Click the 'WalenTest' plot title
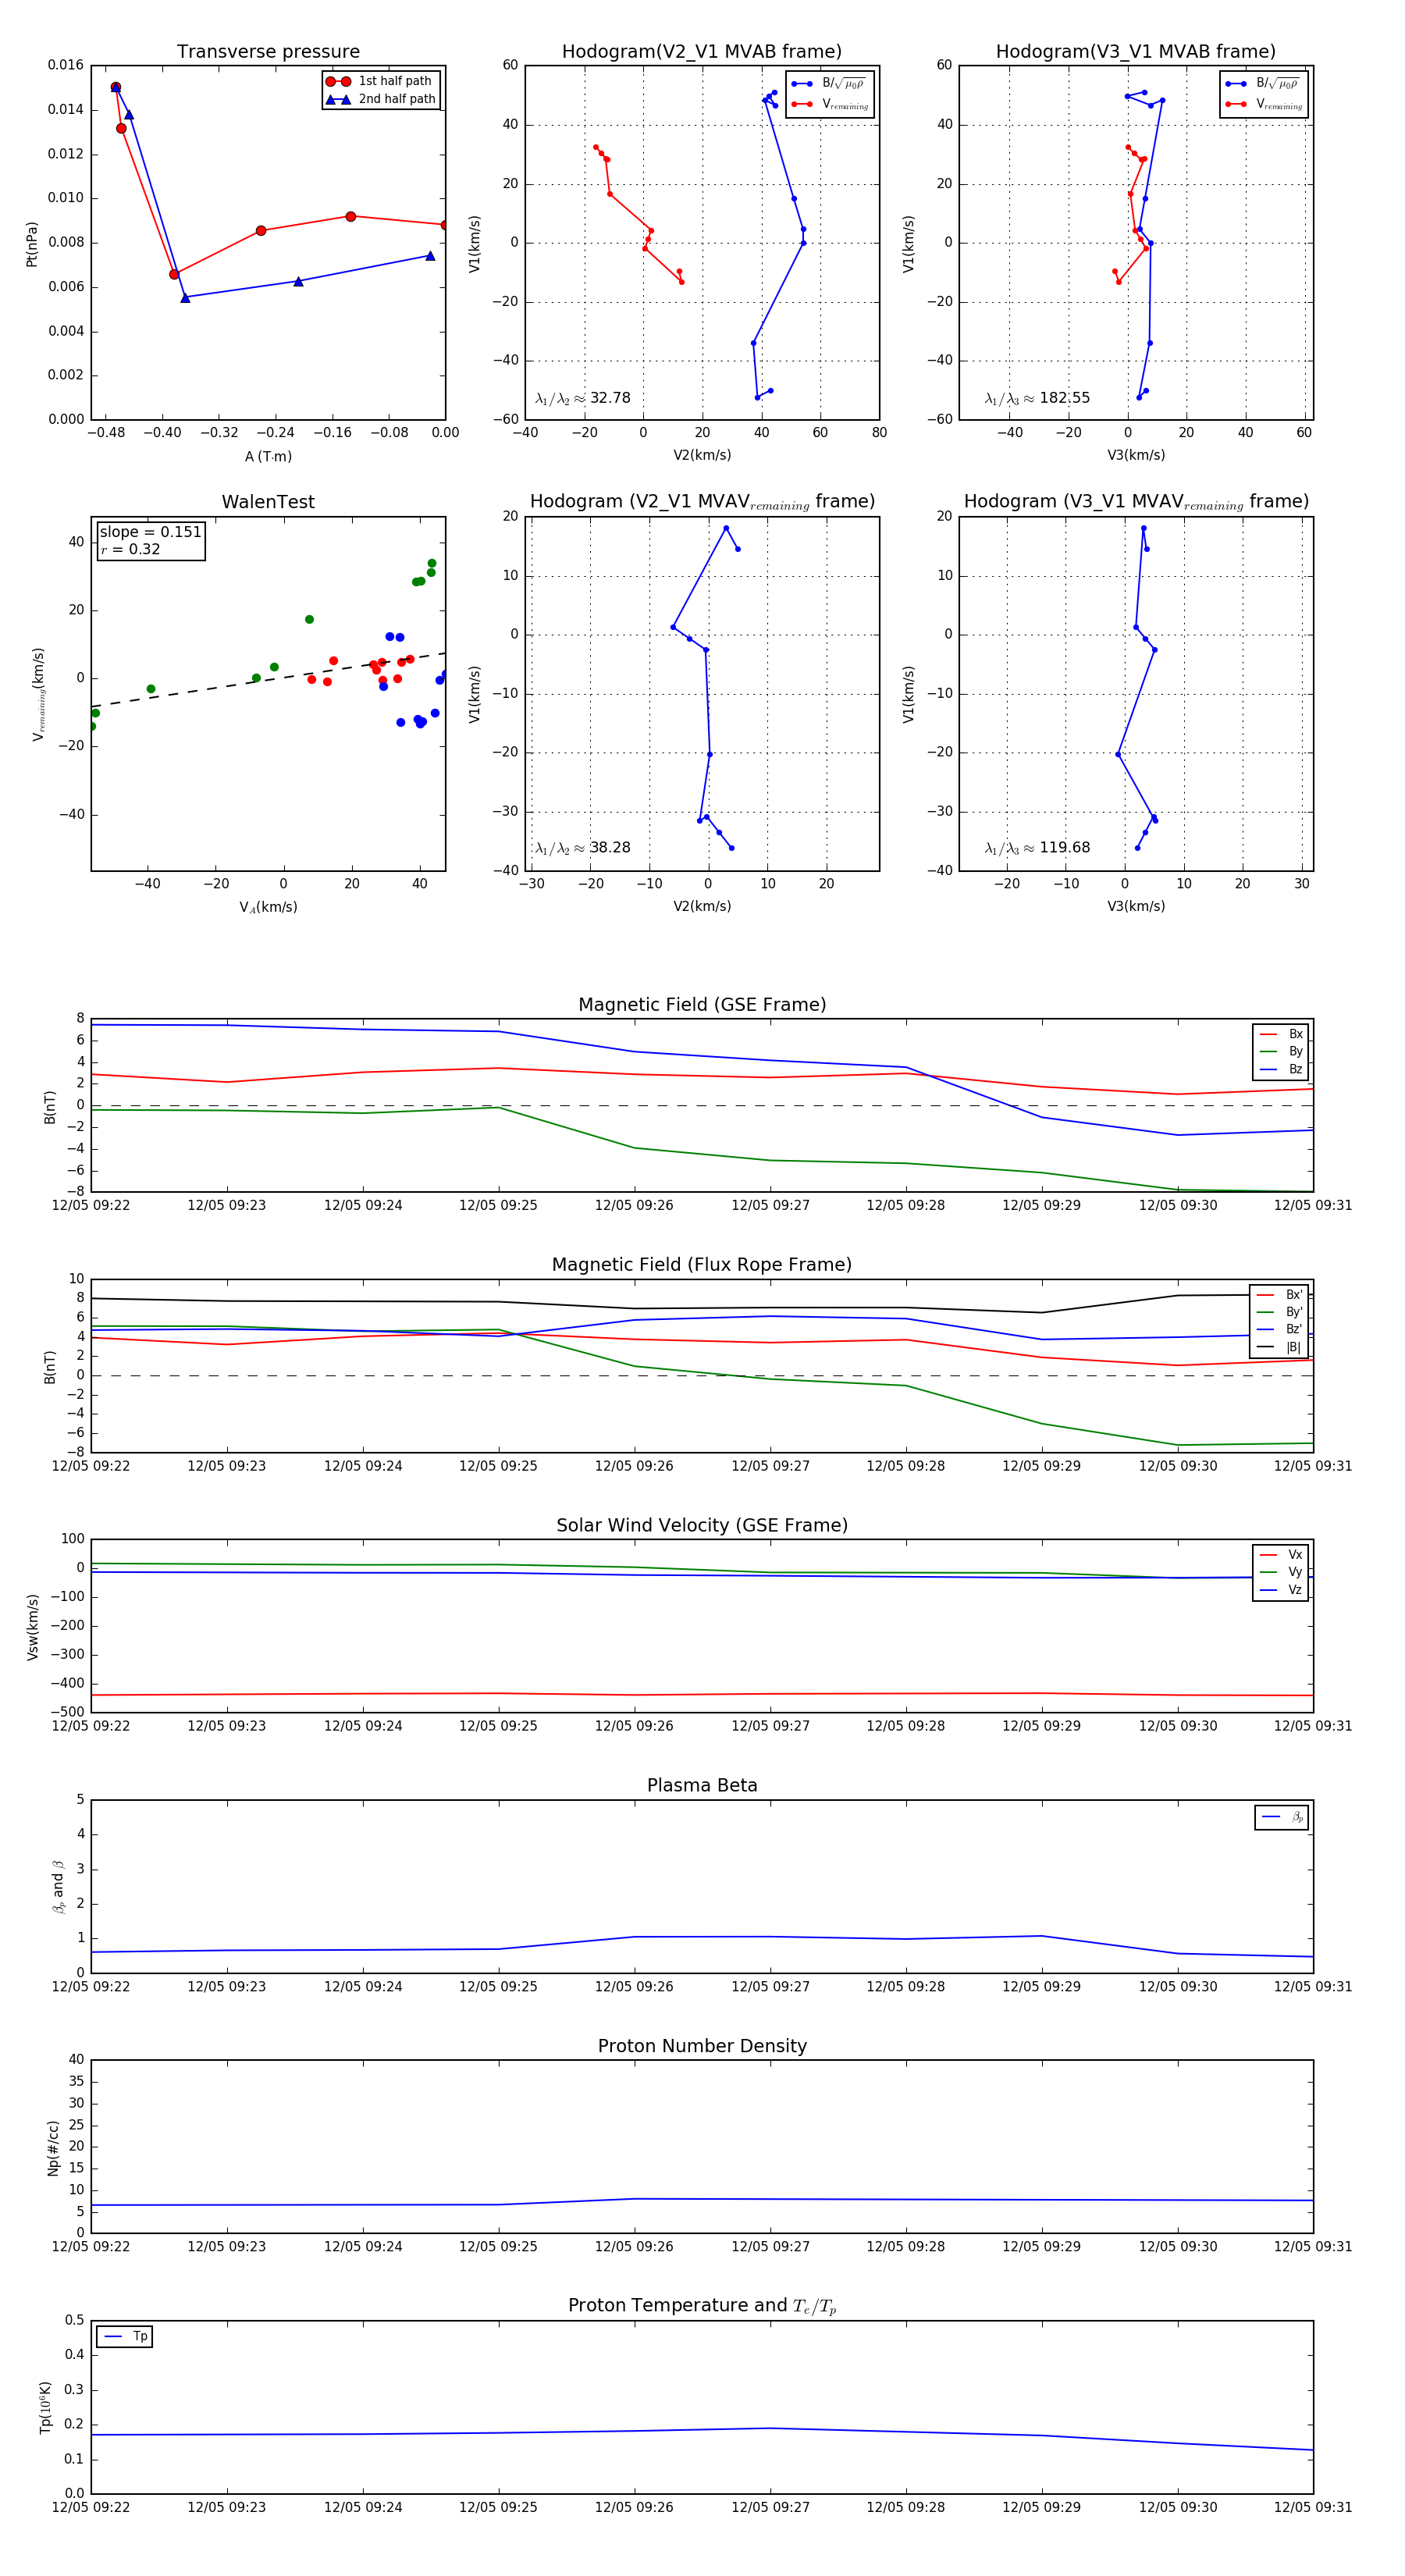The height and width of the screenshot is (2576, 1405). pyautogui.click(x=268, y=502)
